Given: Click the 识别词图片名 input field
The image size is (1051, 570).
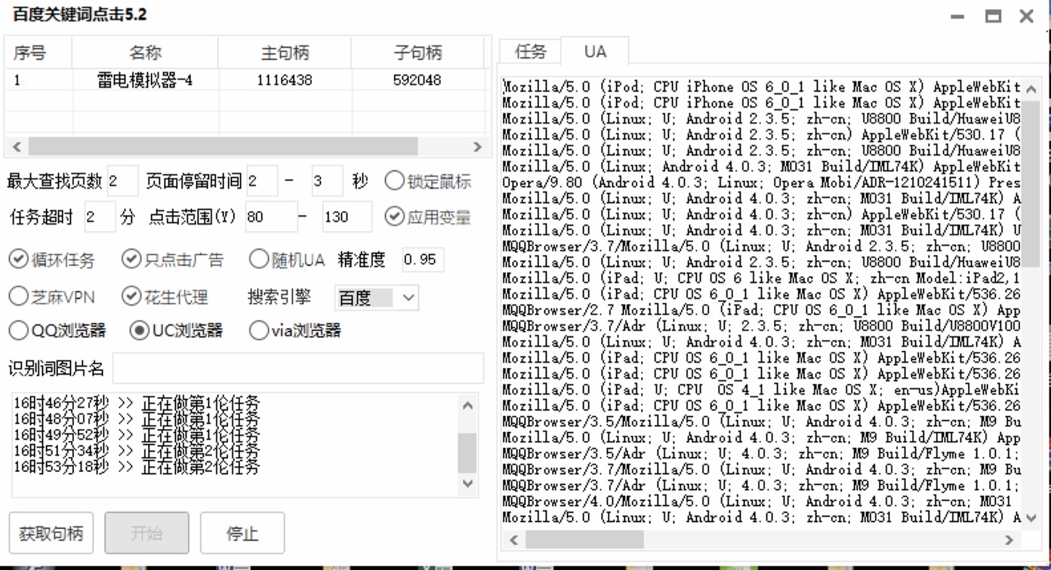Looking at the screenshot, I should (x=297, y=369).
